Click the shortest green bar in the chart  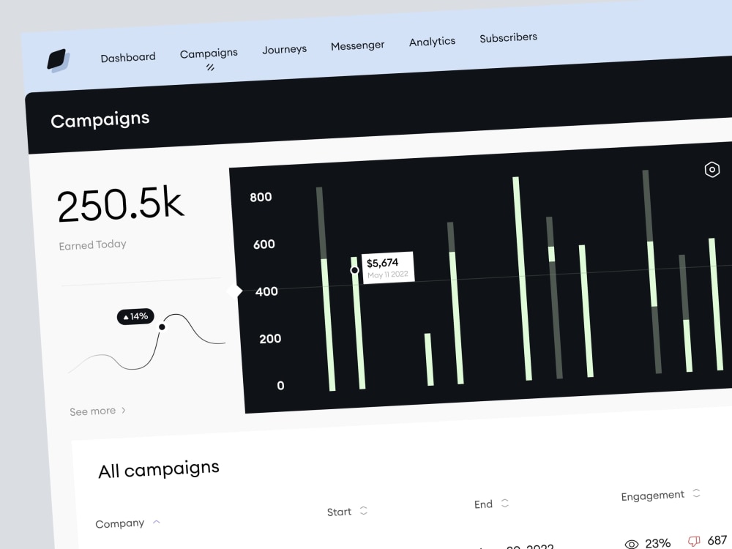click(x=429, y=359)
